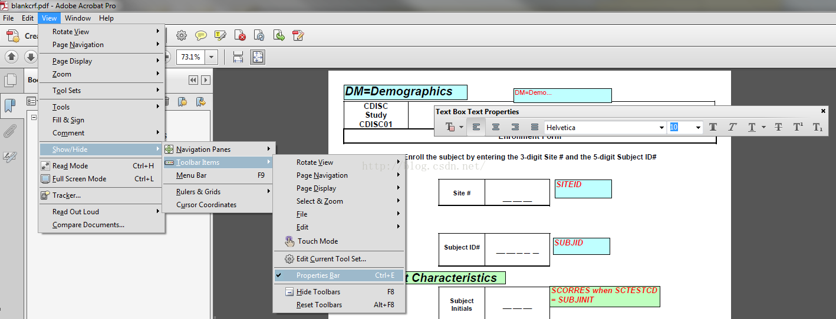Screen dimensions: 836x319
Task: Click the edit PDF icon
Action: click(298, 35)
